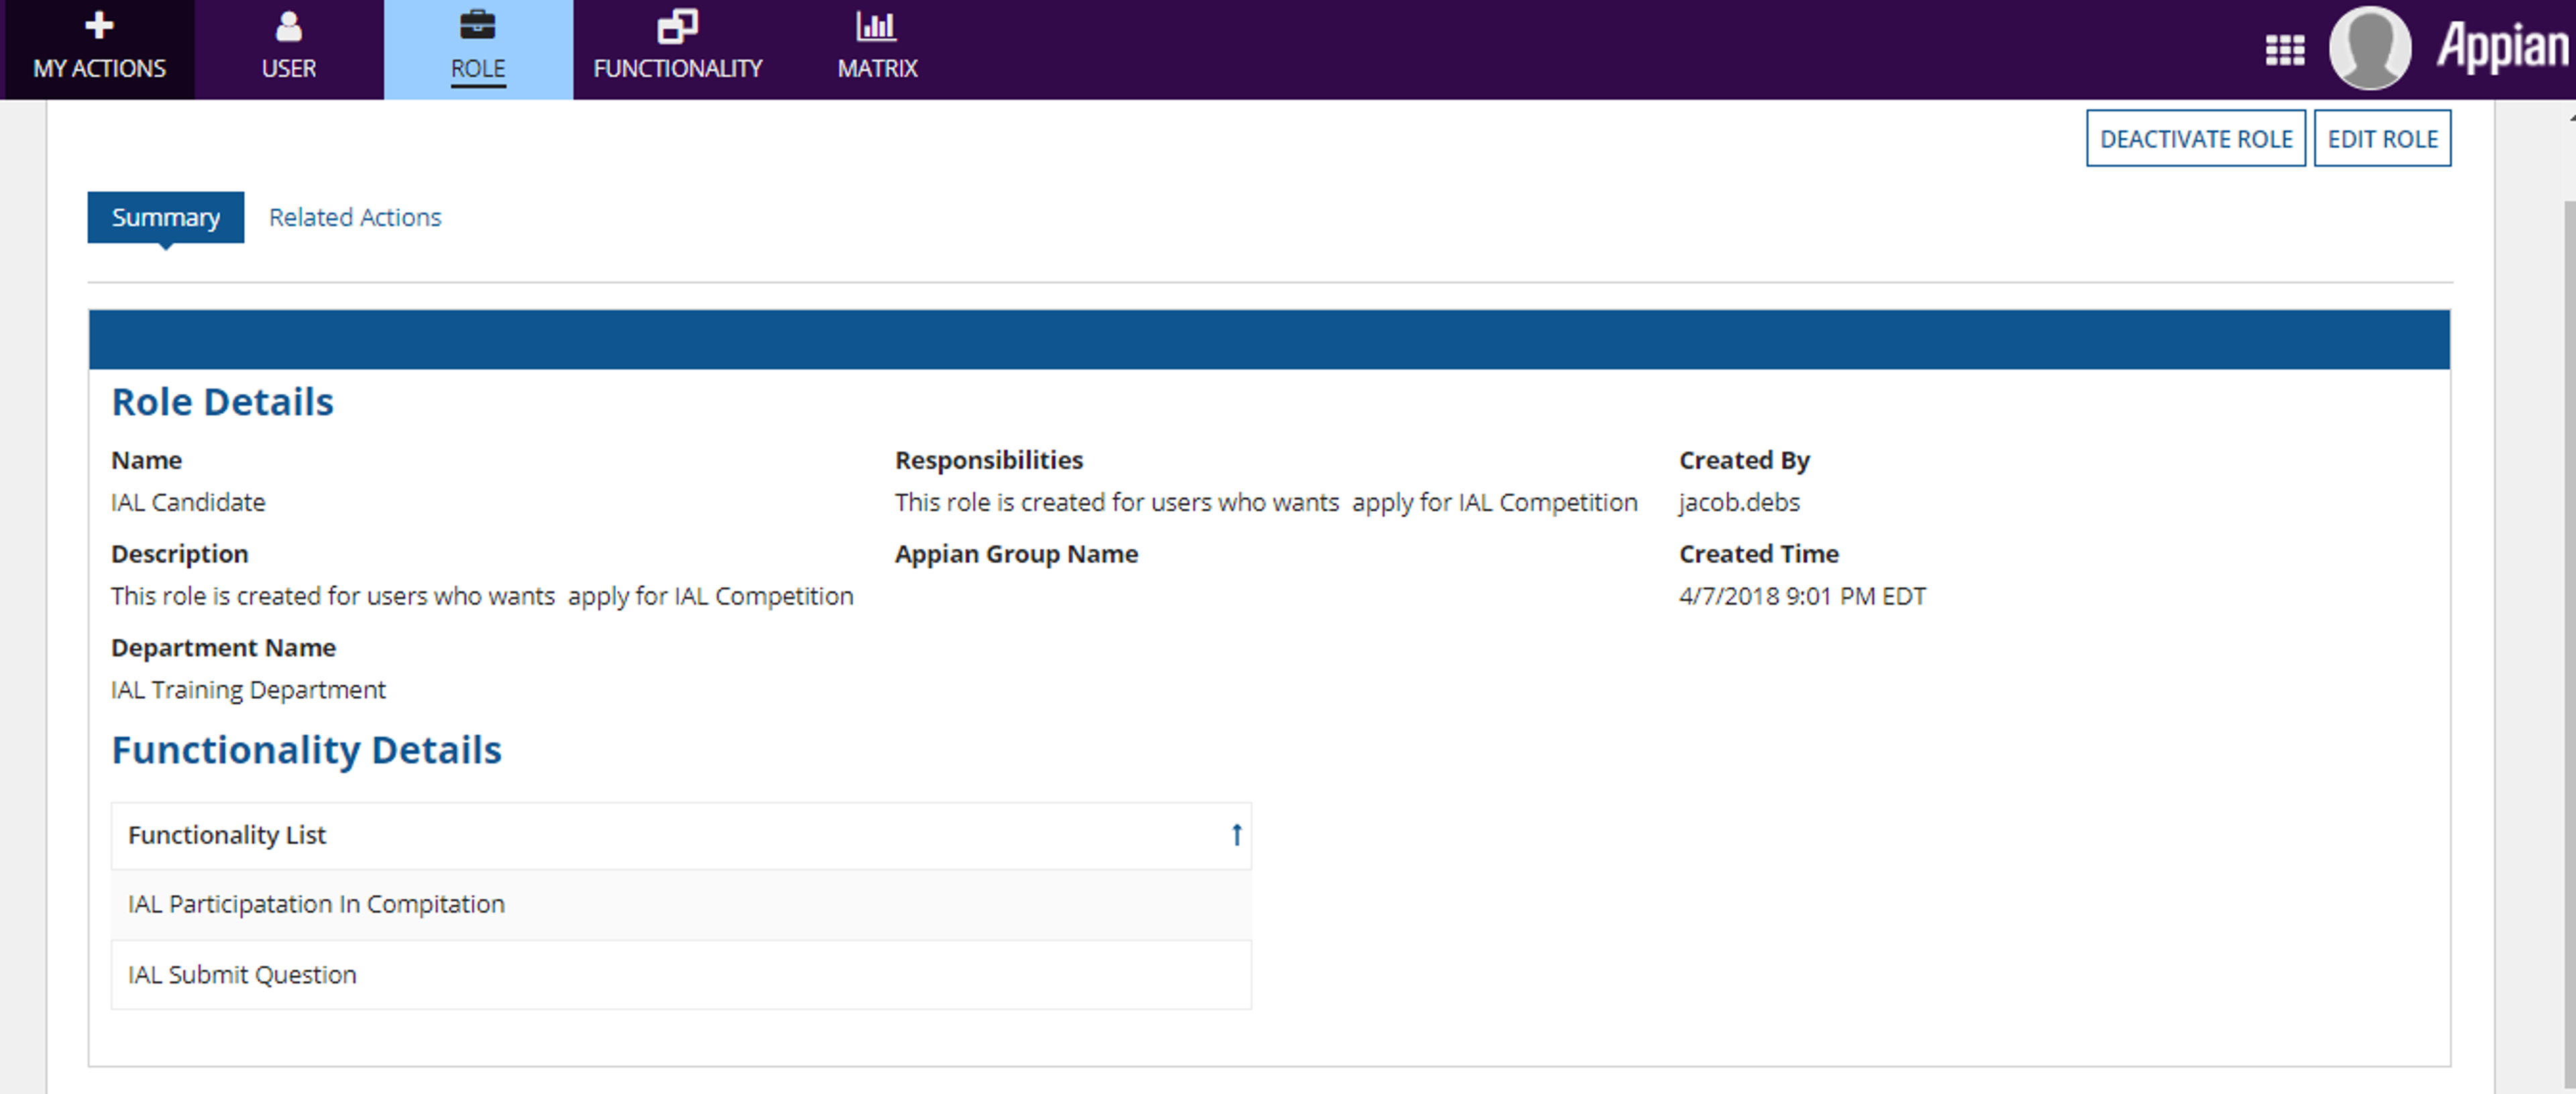Viewport: 2576px width, 1094px height.
Task: Select the Role briefcase icon
Action: [x=477, y=26]
